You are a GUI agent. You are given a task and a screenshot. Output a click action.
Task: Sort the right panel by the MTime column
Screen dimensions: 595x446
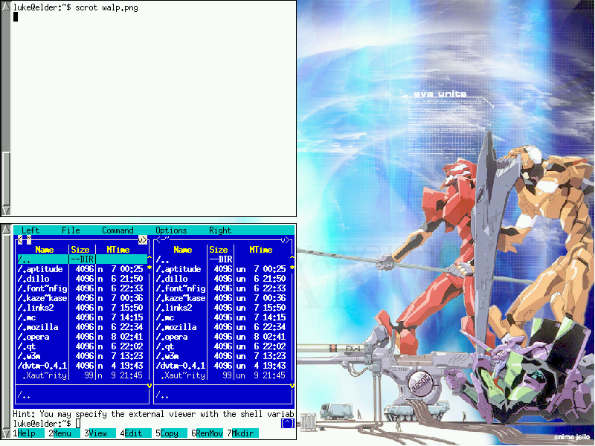(x=260, y=250)
